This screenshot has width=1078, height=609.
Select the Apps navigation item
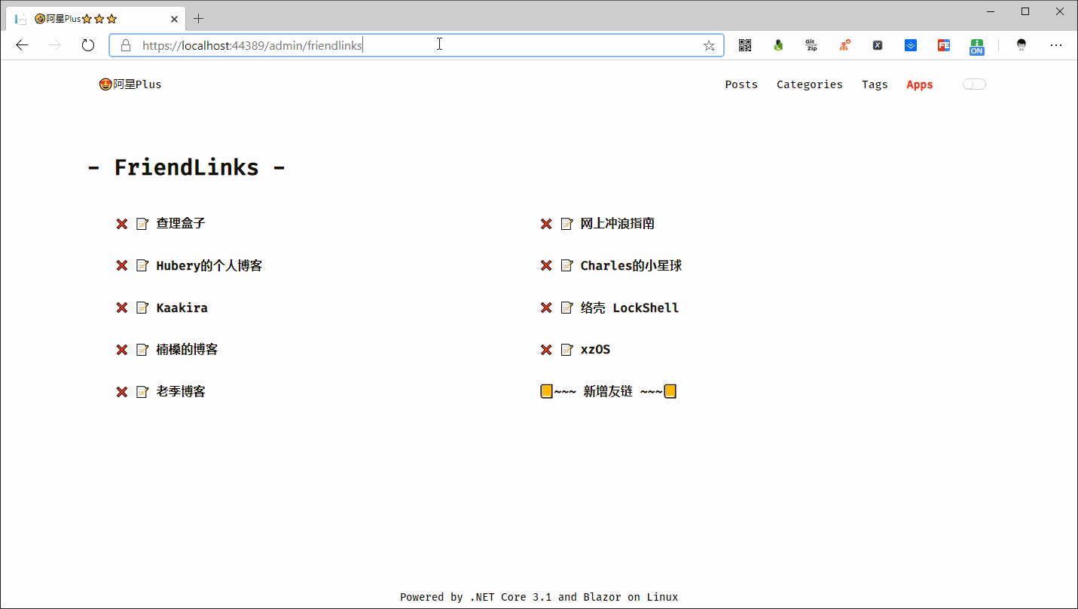(919, 84)
